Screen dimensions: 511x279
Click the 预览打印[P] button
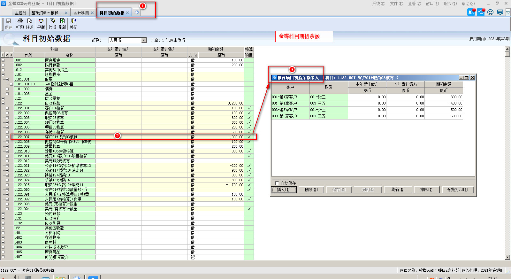click(457, 190)
